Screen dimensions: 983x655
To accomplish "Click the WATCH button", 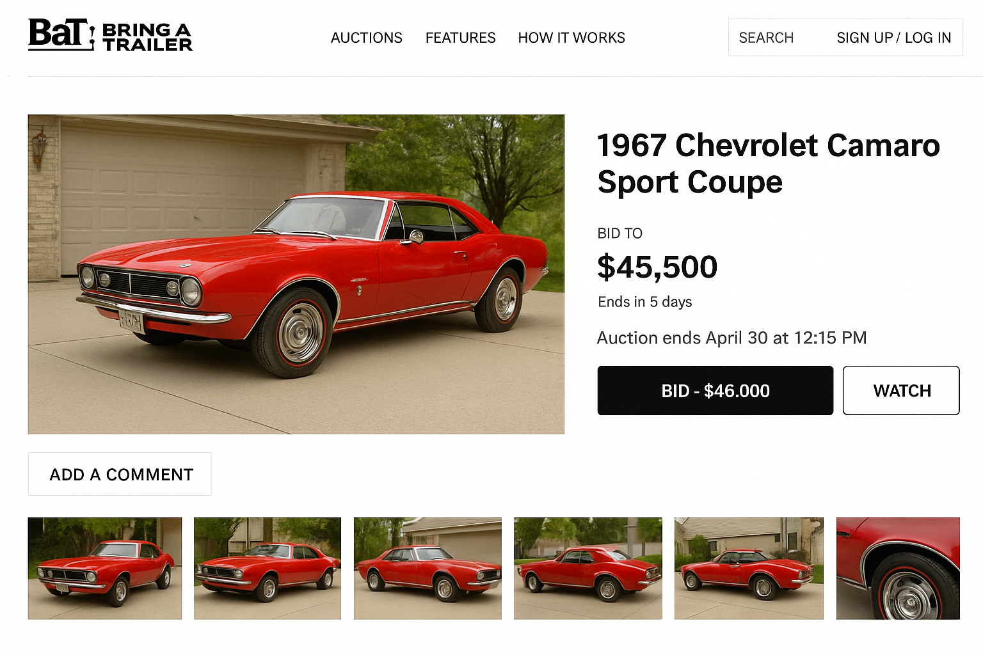I will (901, 390).
